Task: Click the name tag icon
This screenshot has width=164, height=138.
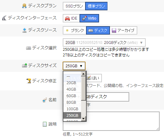Action: coord(44,100)
